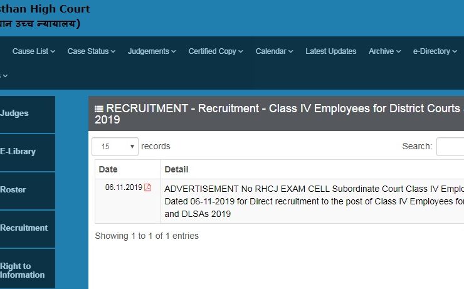Click the Roster sidebar item

point(13,190)
